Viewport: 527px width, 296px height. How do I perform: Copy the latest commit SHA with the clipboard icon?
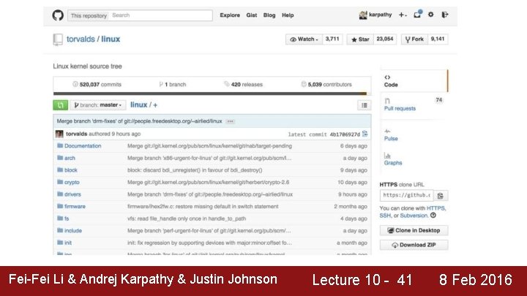click(x=365, y=134)
